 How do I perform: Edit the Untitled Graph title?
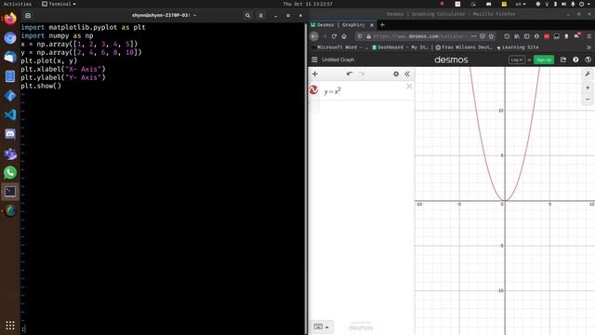coord(337,60)
